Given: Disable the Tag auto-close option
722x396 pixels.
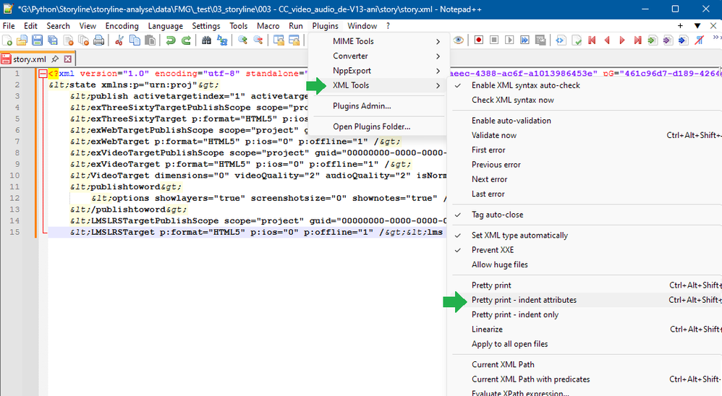Looking at the screenshot, I should (497, 215).
